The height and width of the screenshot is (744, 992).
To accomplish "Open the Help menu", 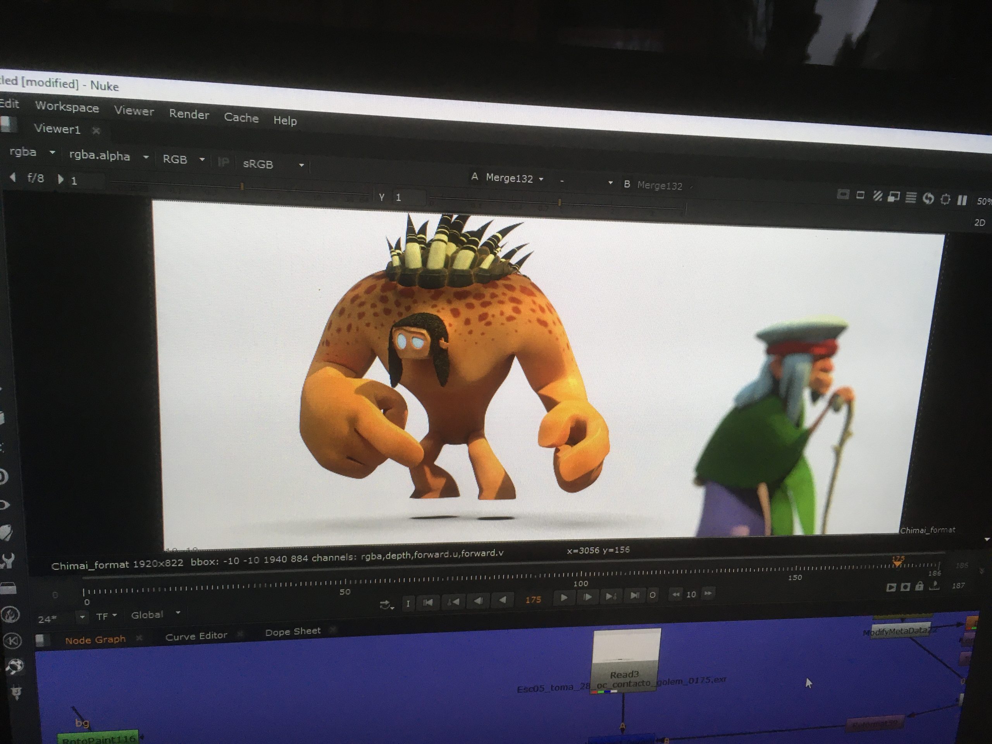I will point(285,120).
